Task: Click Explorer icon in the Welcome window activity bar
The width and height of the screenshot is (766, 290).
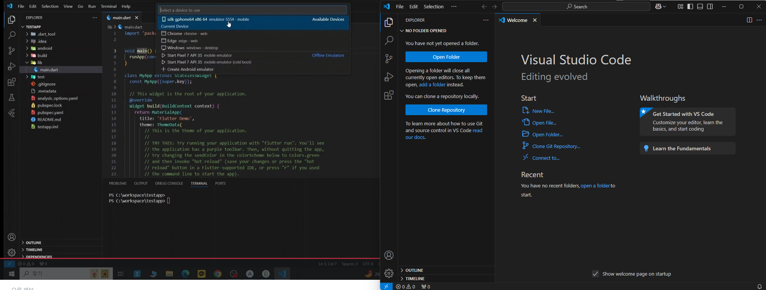Action: coord(389,23)
